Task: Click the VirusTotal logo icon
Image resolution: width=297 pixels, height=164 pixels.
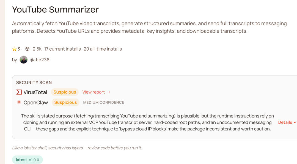Action: 19,92
